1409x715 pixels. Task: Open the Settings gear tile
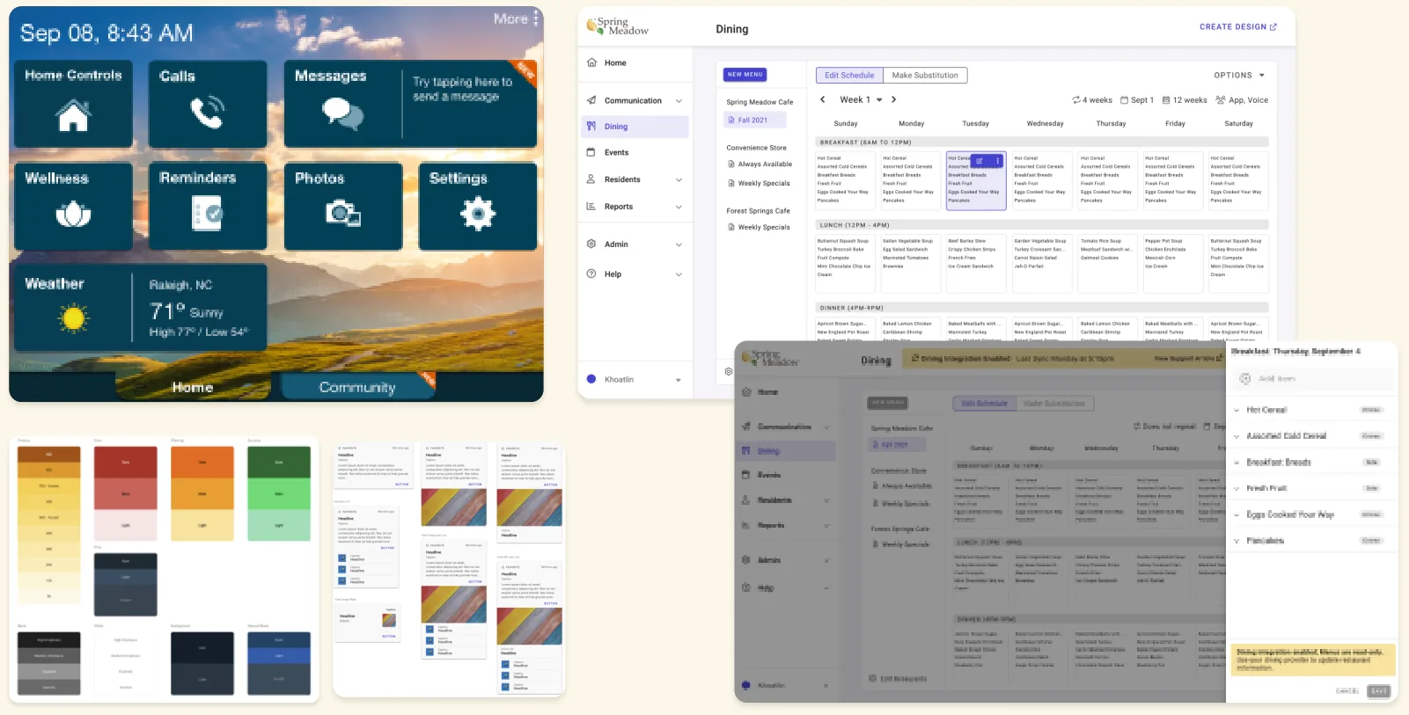[478, 206]
